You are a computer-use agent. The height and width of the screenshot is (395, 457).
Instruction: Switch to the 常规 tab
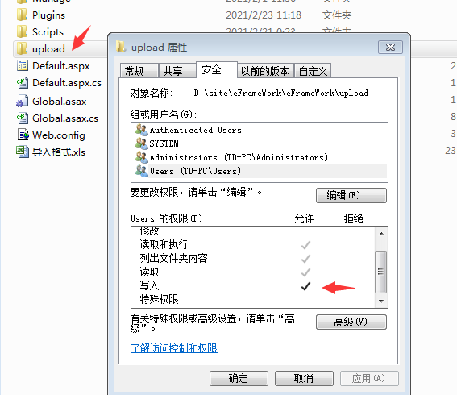click(139, 71)
